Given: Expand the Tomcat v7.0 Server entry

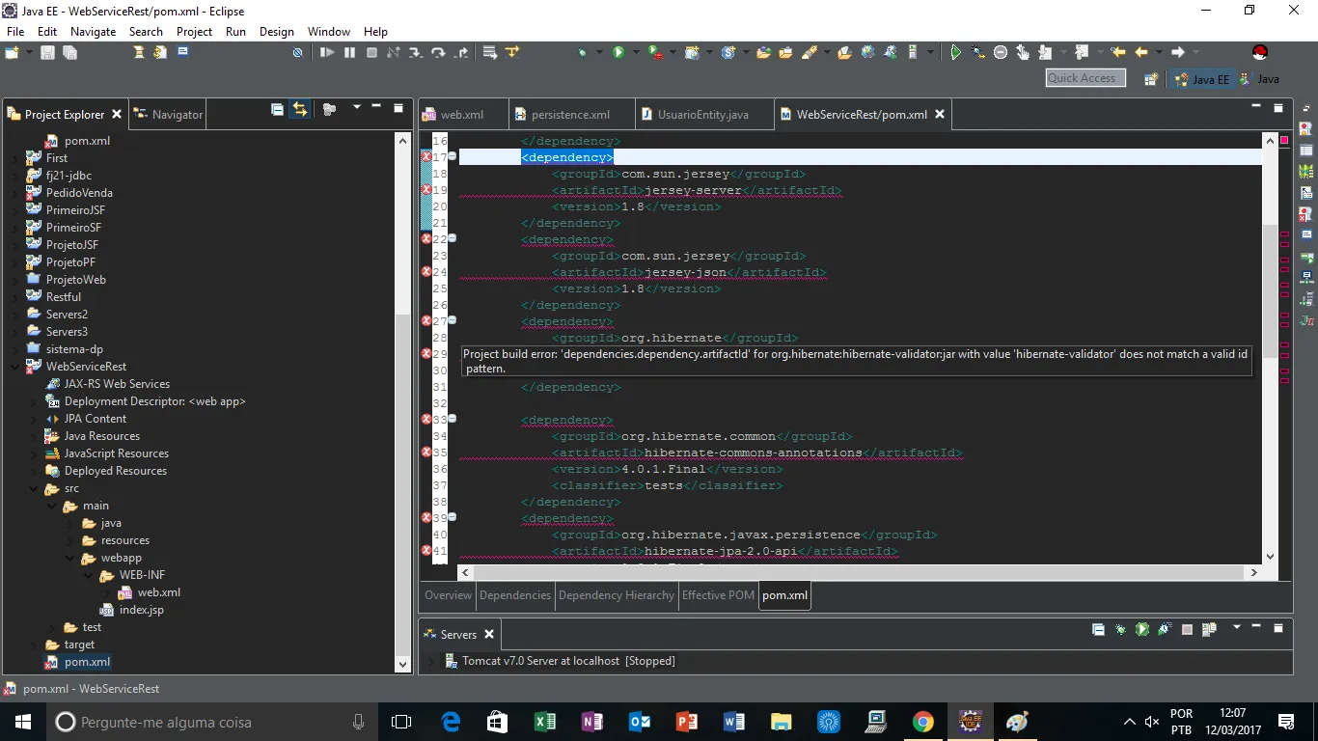Looking at the screenshot, I should click(430, 661).
